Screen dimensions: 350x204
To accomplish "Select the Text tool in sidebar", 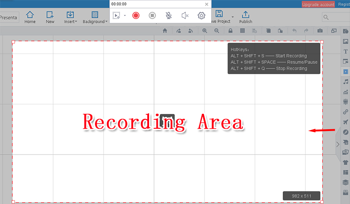I will (x=345, y=51).
